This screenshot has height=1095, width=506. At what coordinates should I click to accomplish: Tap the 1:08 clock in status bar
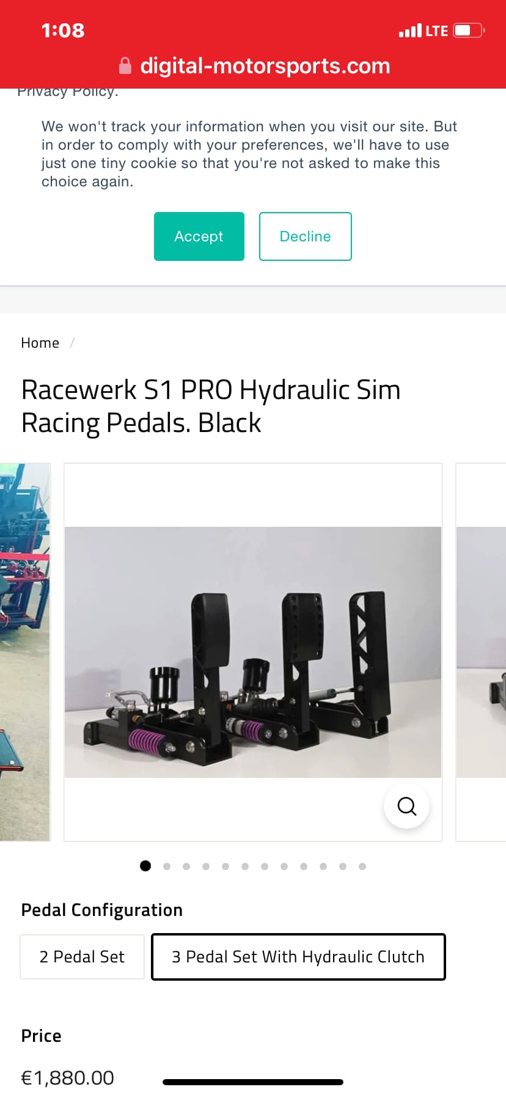pos(63,31)
